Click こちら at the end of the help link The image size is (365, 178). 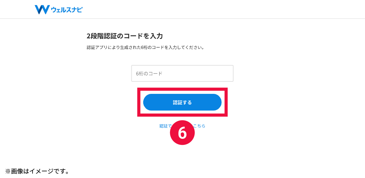199,126
